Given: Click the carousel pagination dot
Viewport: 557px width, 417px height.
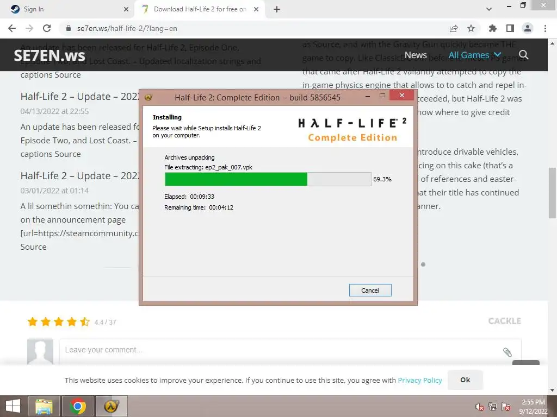Looking at the screenshot, I should pos(423,264).
